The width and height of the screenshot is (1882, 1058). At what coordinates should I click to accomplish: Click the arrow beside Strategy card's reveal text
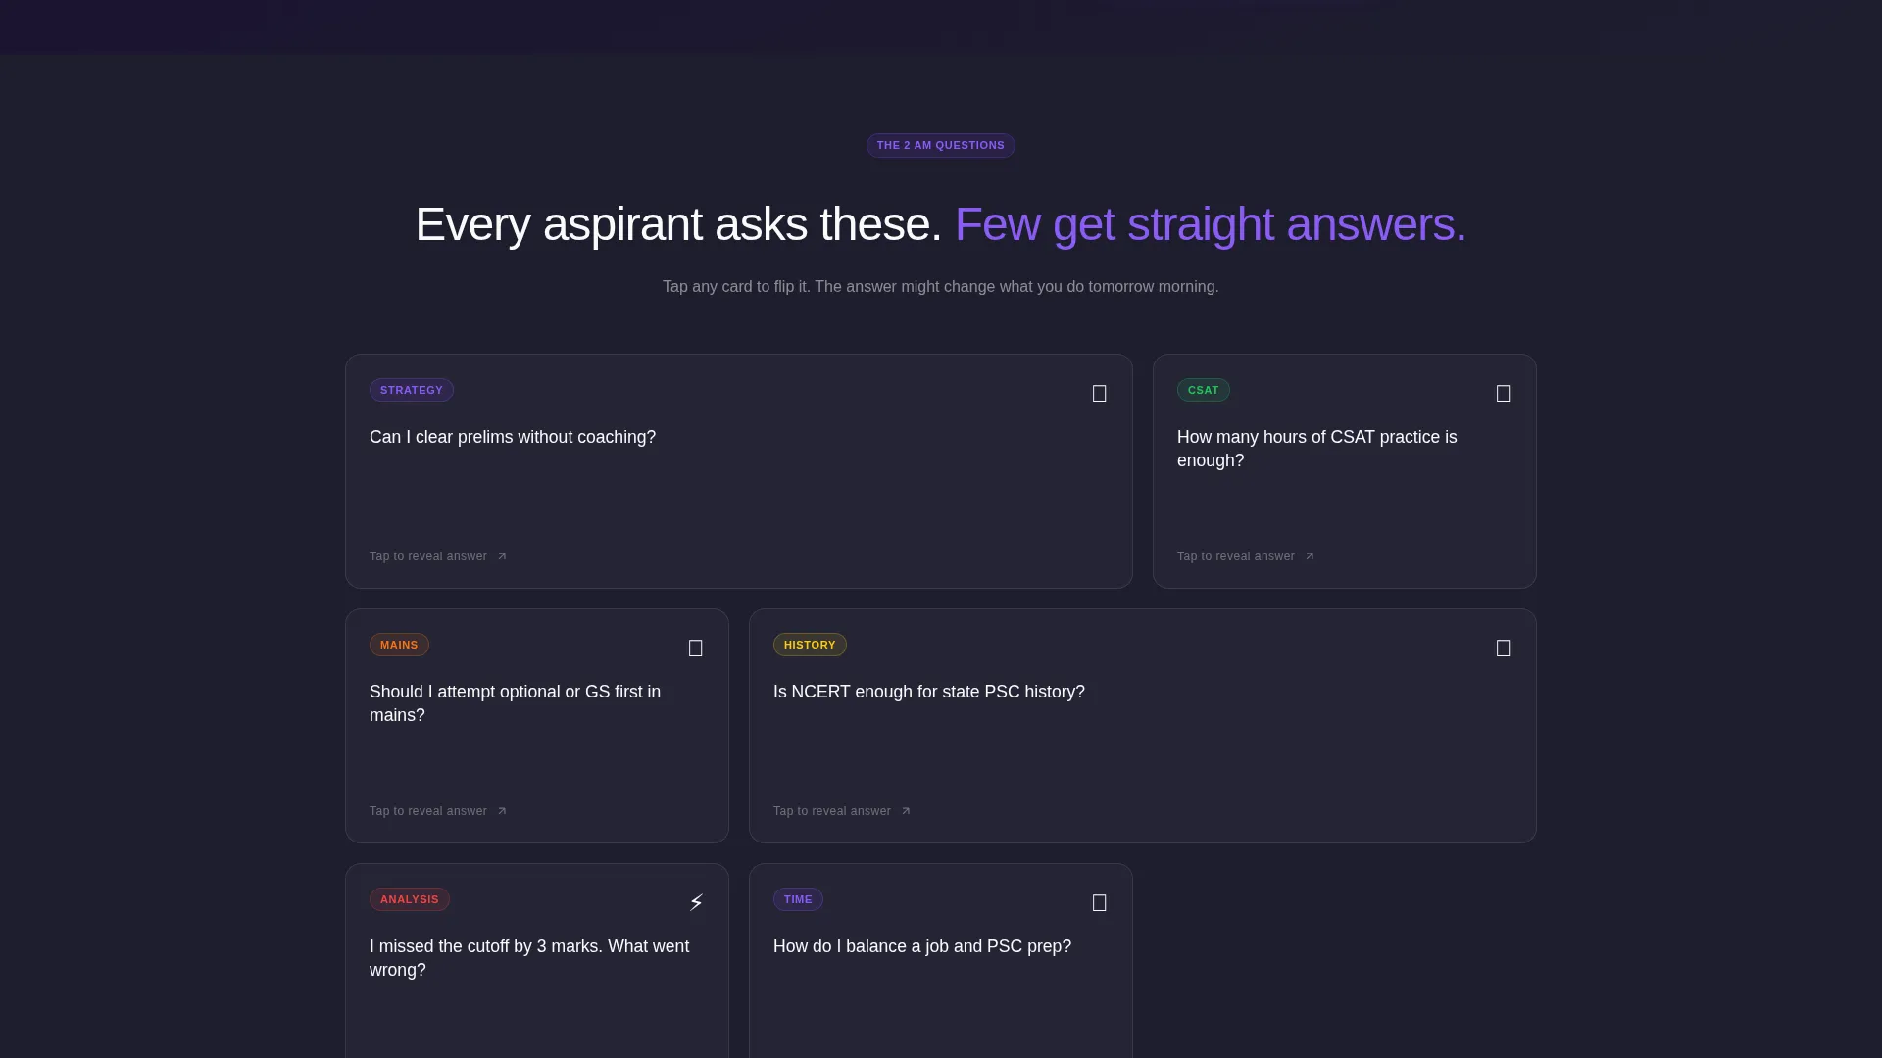502,556
